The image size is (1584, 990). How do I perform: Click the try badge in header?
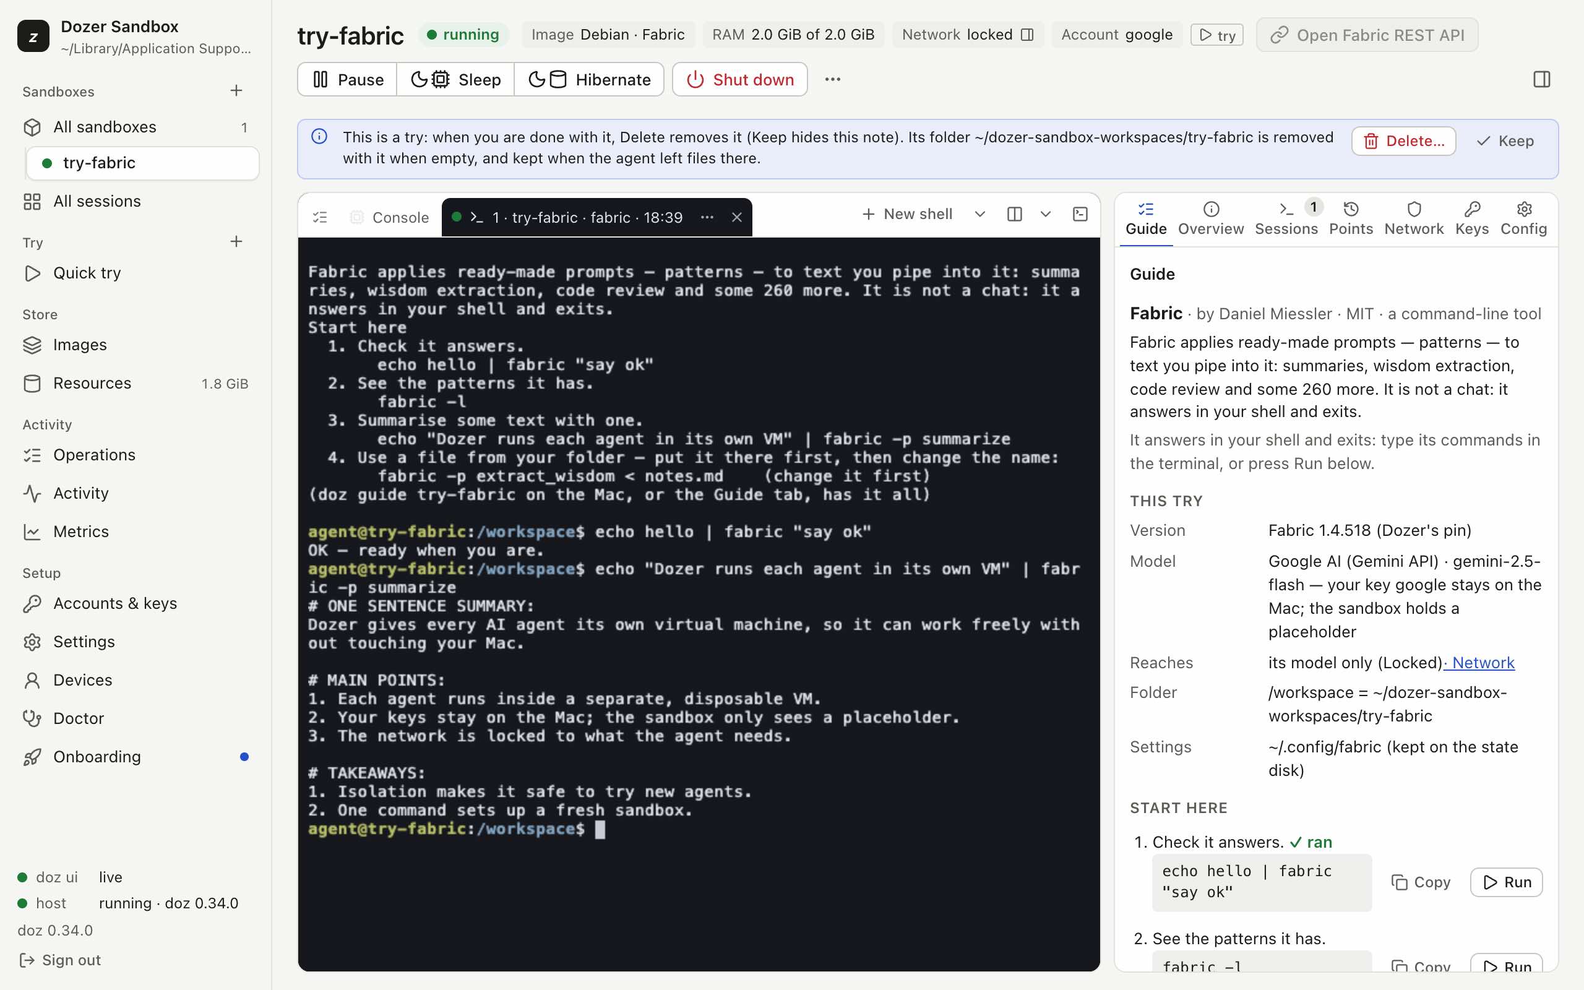click(1217, 35)
